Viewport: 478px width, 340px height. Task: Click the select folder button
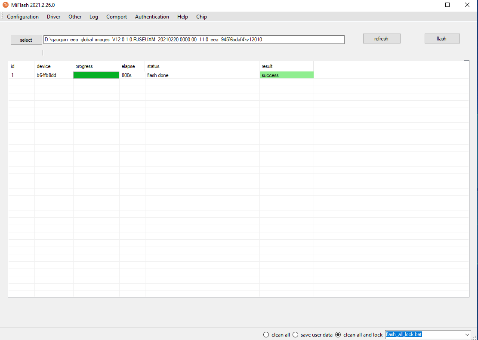(26, 40)
